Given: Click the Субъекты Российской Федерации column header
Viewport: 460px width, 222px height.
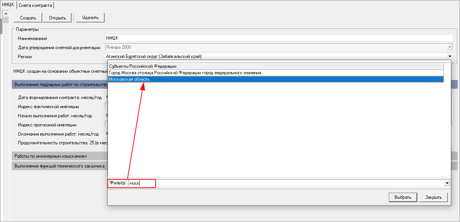Looking at the screenshot, I should (276, 66).
